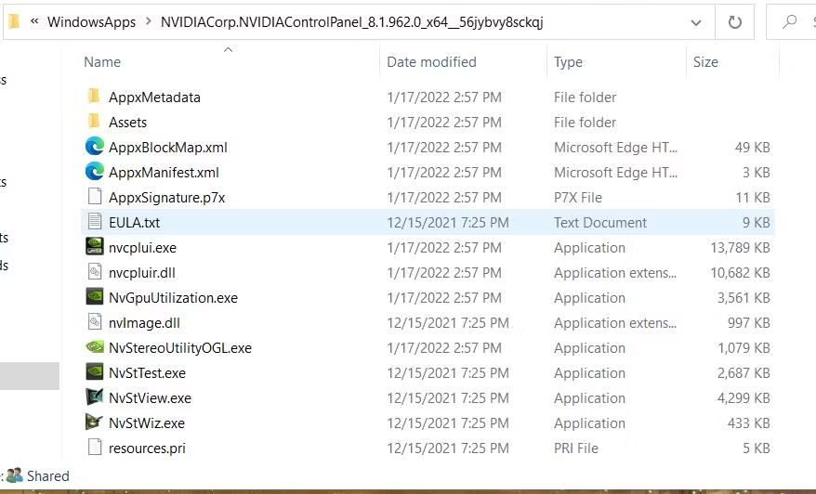Screen dimensions: 816x494
Task: Select the AppxManifest.xml file name
Action: pos(164,172)
